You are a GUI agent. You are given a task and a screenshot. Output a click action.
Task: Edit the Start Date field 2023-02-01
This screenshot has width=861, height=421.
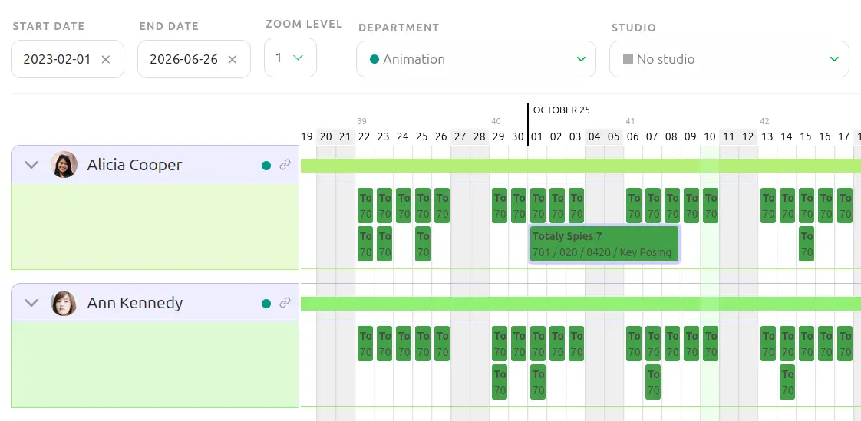click(x=58, y=59)
